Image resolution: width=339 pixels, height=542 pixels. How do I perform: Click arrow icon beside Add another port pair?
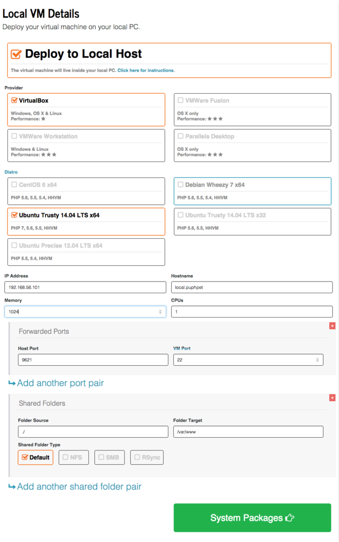12,383
